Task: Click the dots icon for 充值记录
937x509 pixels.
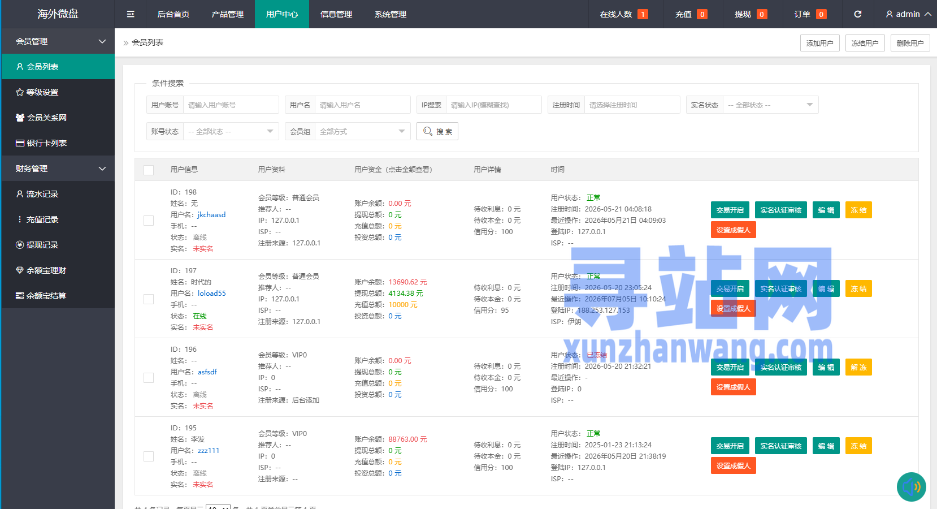Action: pyautogui.click(x=20, y=219)
